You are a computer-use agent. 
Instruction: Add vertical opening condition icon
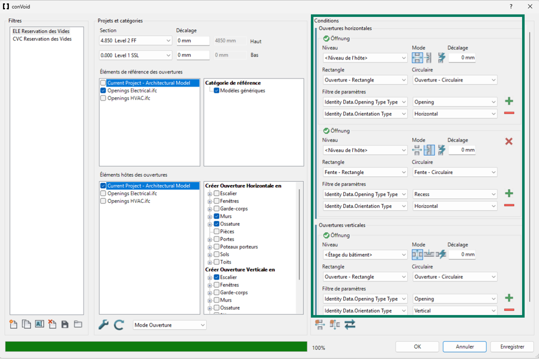click(335, 324)
